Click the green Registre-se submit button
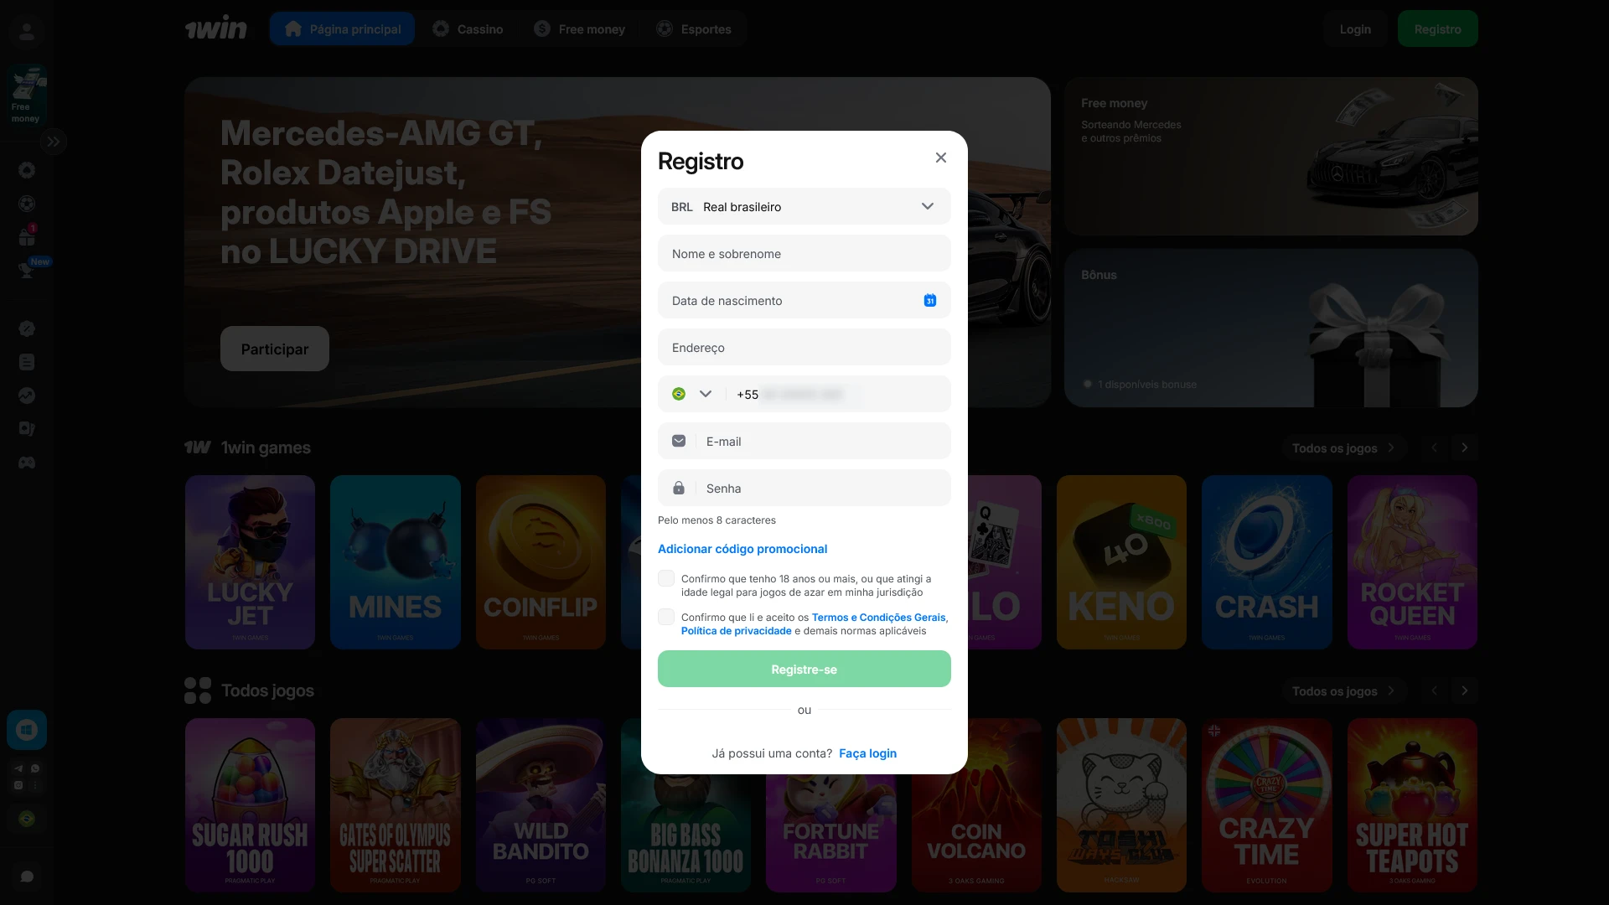Image resolution: width=1609 pixels, height=905 pixels. pos(804,669)
